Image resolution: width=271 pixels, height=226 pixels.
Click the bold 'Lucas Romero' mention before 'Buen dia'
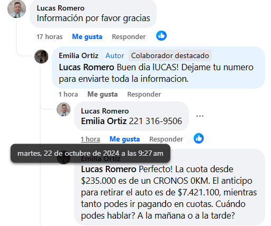click(x=86, y=68)
